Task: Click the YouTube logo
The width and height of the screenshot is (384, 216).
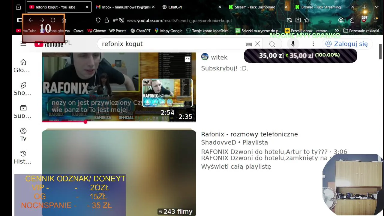Action: [49, 44]
